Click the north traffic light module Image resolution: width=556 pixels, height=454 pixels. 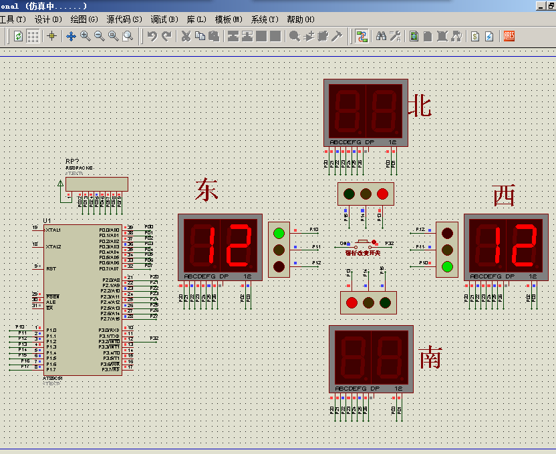click(366, 194)
